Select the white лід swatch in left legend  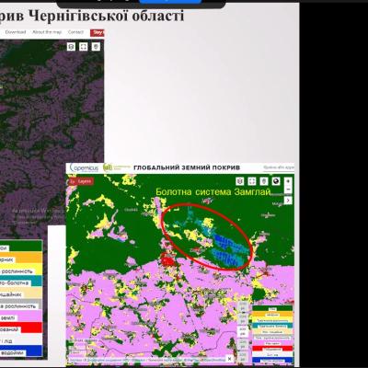[x=21, y=339]
